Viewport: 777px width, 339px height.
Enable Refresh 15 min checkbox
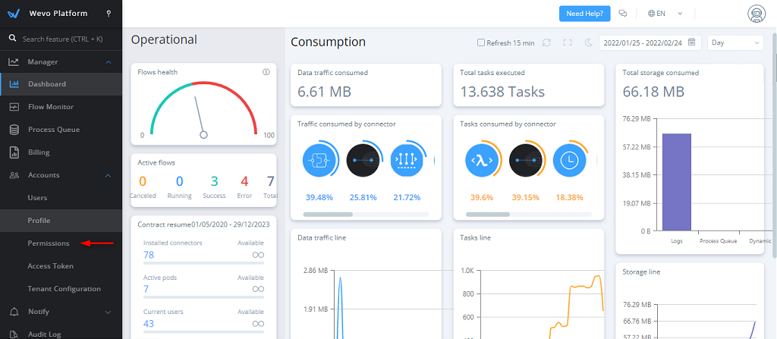pos(480,42)
